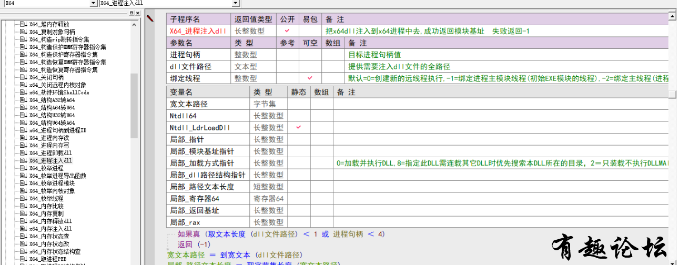
Task: Toggle 参考 cell for 进程句柄 parameter
Action: tap(288, 55)
